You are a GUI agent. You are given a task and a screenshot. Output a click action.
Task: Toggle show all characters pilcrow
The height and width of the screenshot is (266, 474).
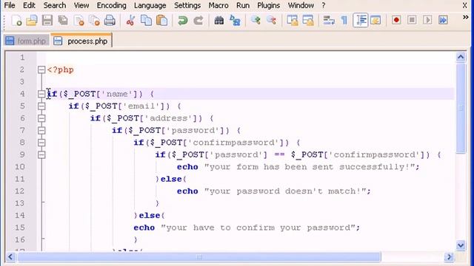344,21
